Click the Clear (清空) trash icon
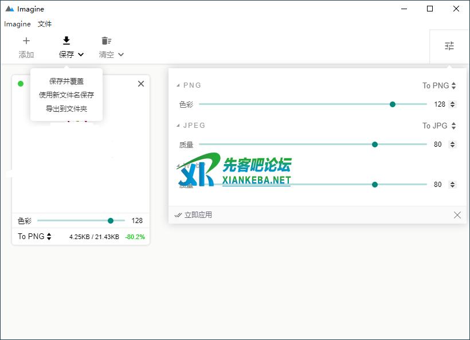The height and width of the screenshot is (340, 470). point(106,41)
